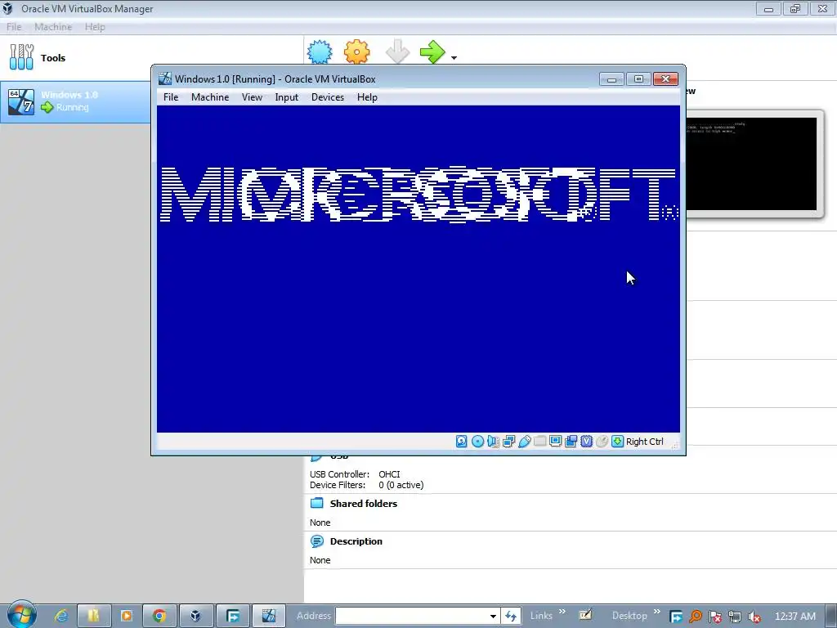This screenshot has width=837, height=628.
Task: Click the mouse integration indicator icon
Action: coord(602,441)
